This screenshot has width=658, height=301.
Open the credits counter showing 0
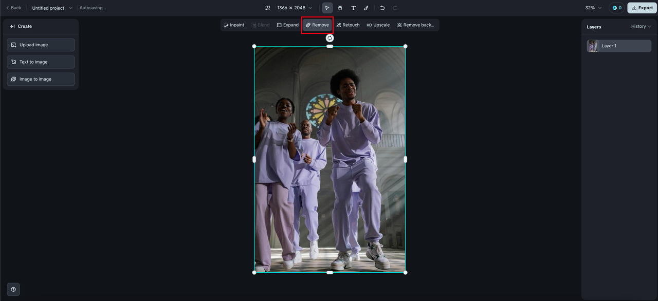pyautogui.click(x=617, y=8)
